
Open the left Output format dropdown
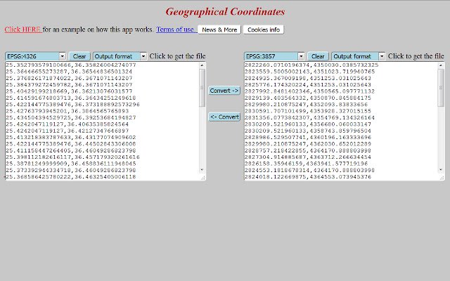[120, 56]
